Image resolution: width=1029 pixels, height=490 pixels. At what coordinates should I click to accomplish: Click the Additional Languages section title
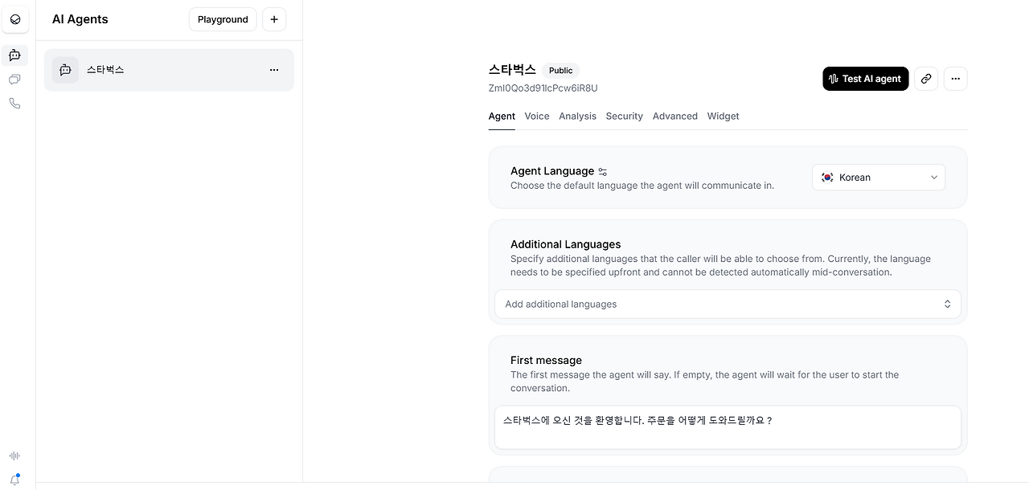[566, 244]
